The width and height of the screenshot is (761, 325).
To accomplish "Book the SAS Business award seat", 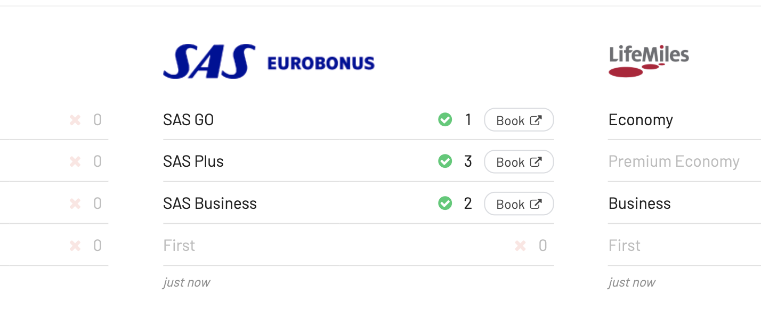I will click(519, 204).
